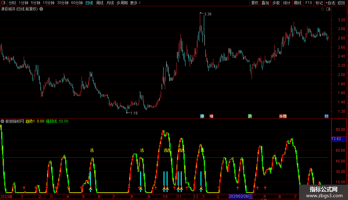Click the 3.36 high price label
Screen dimensions: 348x200
click(x=208, y=14)
